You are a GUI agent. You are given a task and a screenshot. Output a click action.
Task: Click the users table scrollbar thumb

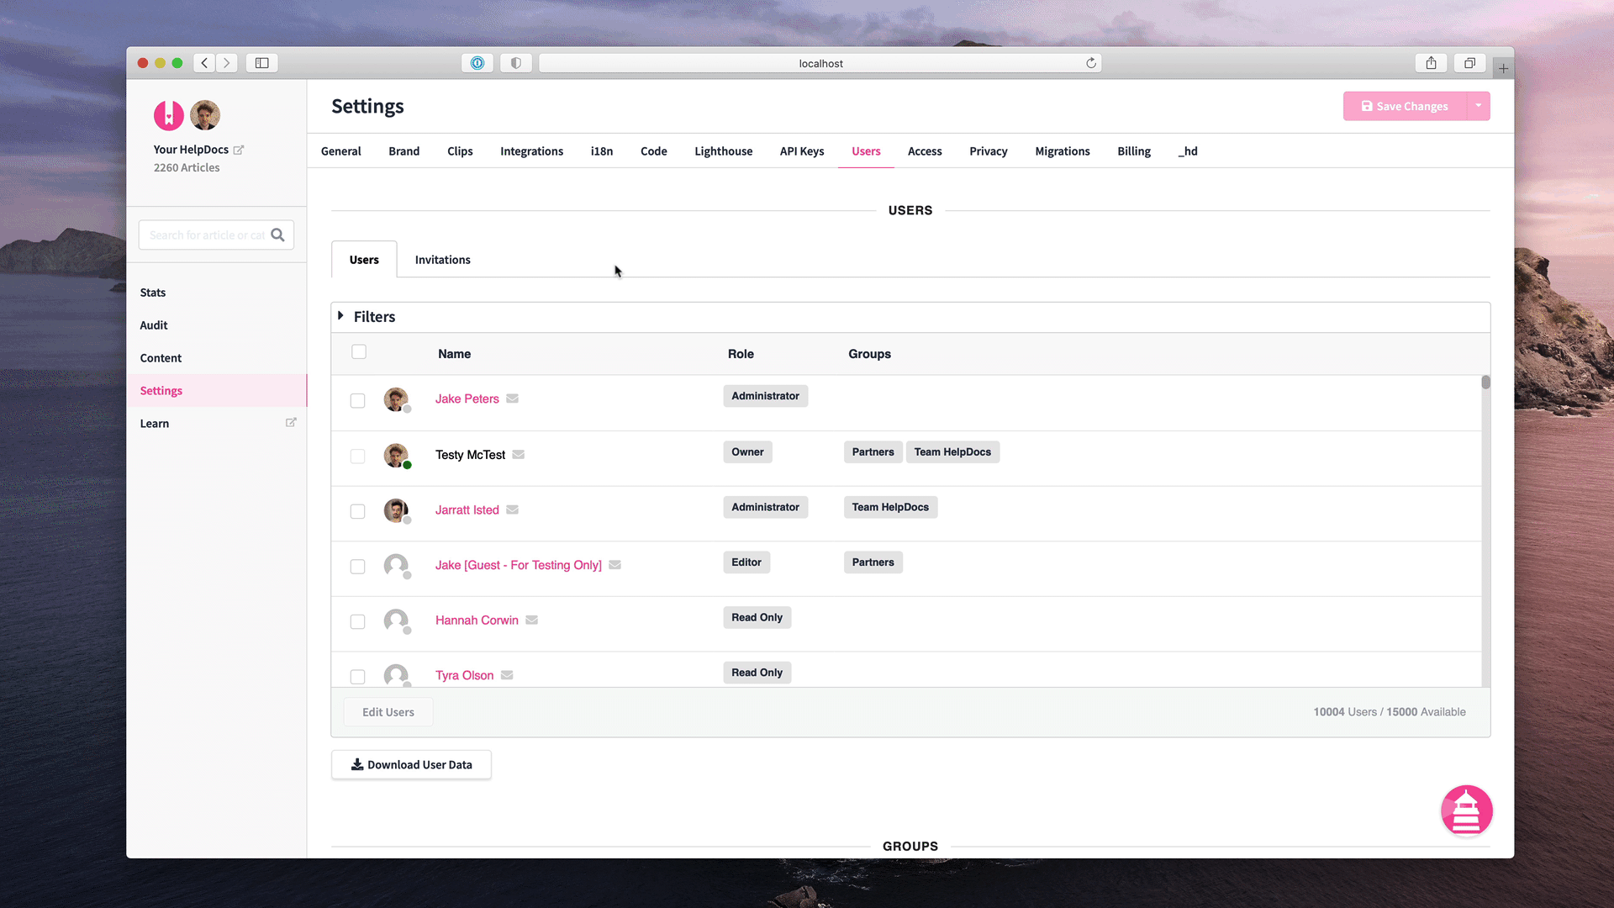[x=1485, y=383]
